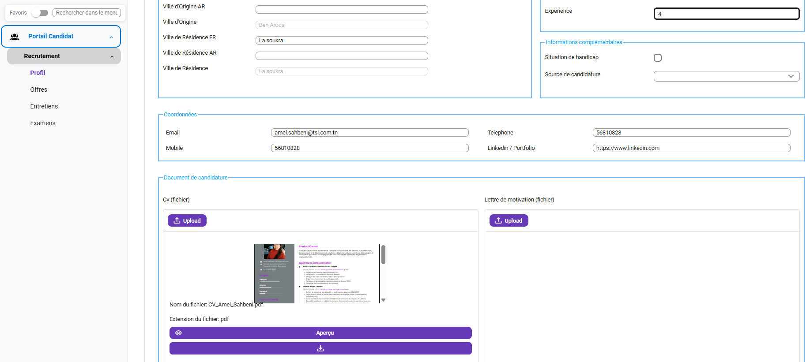The width and height of the screenshot is (810, 362).
Task: Click the Linkedin / Portfolio input field
Action: point(691,148)
